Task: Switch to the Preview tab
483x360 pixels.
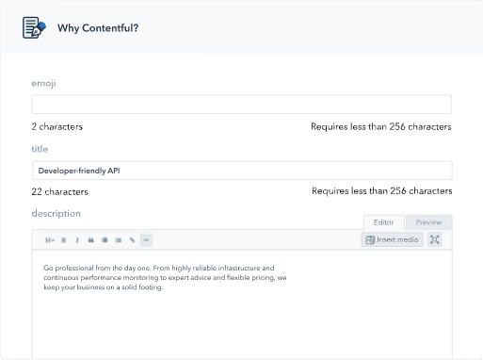Action: [429, 222]
